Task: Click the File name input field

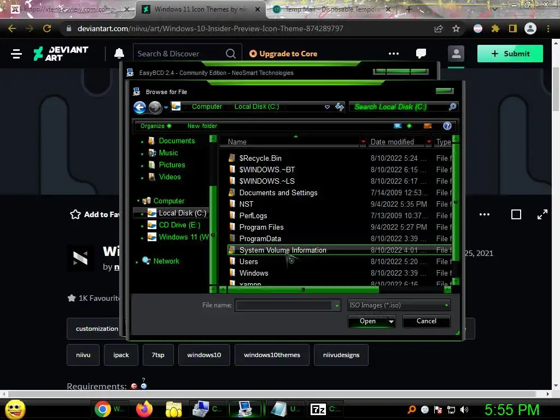Action: (284, 305)
